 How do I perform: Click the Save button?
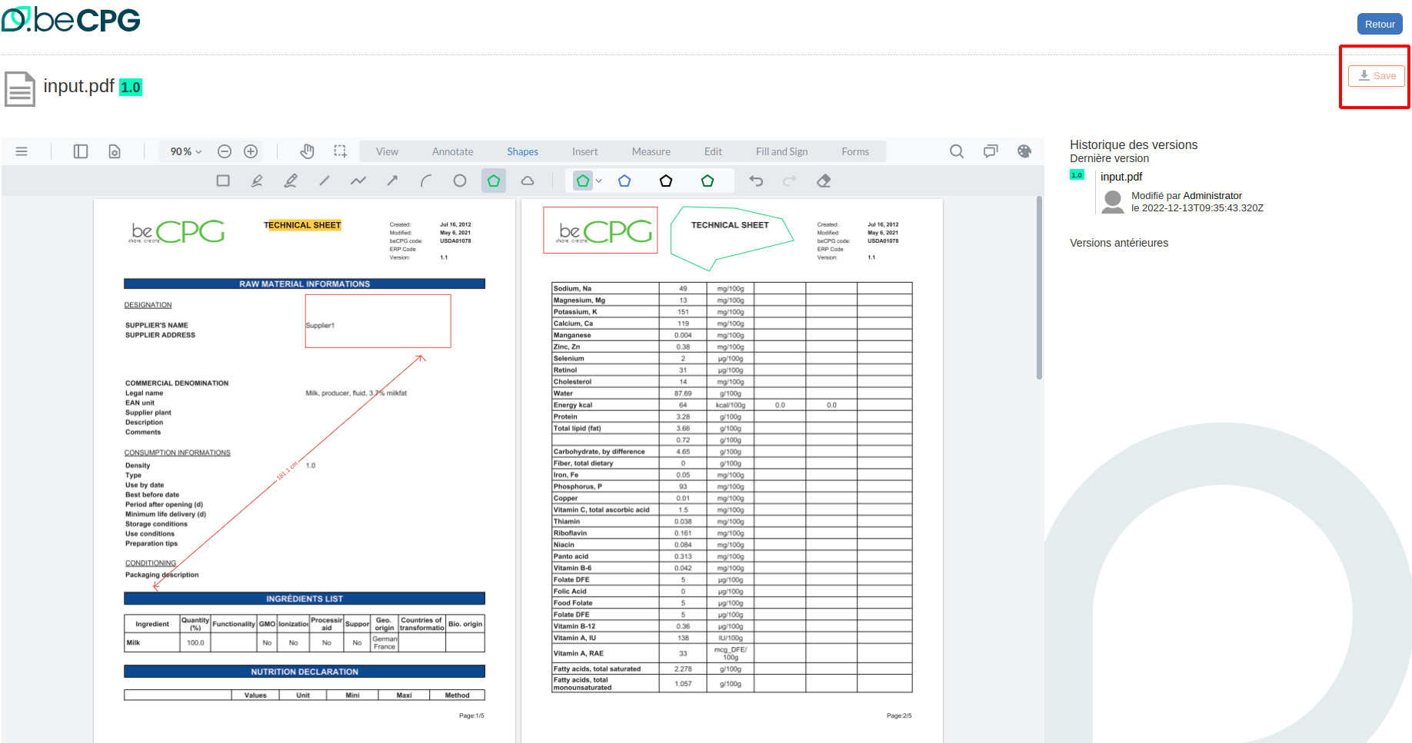tap(1377, 75)
